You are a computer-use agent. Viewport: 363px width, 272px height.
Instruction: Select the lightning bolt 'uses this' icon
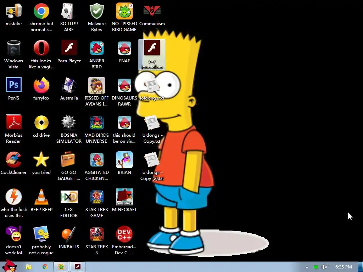tap(14, 197)
